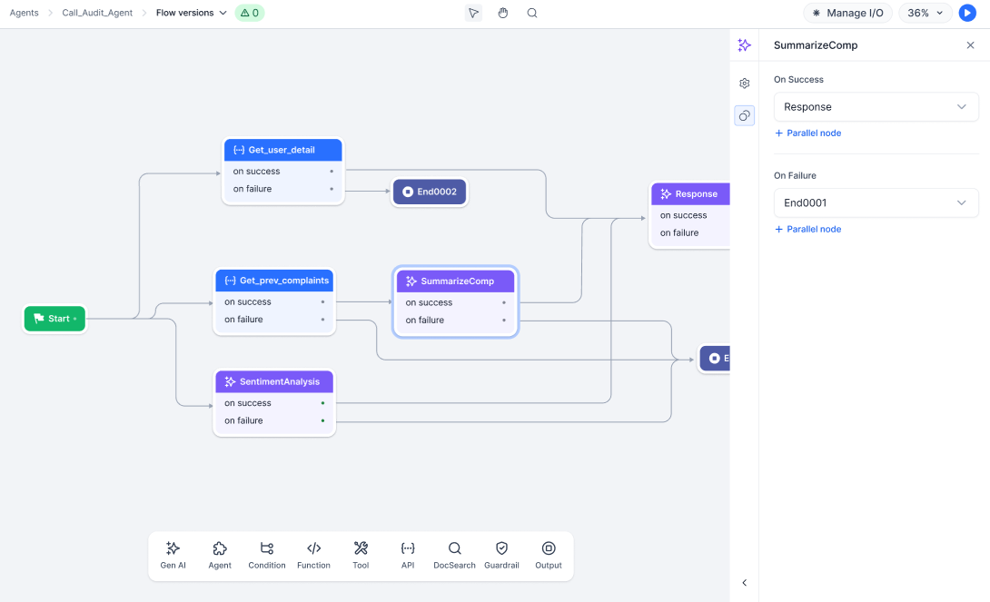Open Call_Audit_Agent breadcrumb

click(x=97, y=14)
